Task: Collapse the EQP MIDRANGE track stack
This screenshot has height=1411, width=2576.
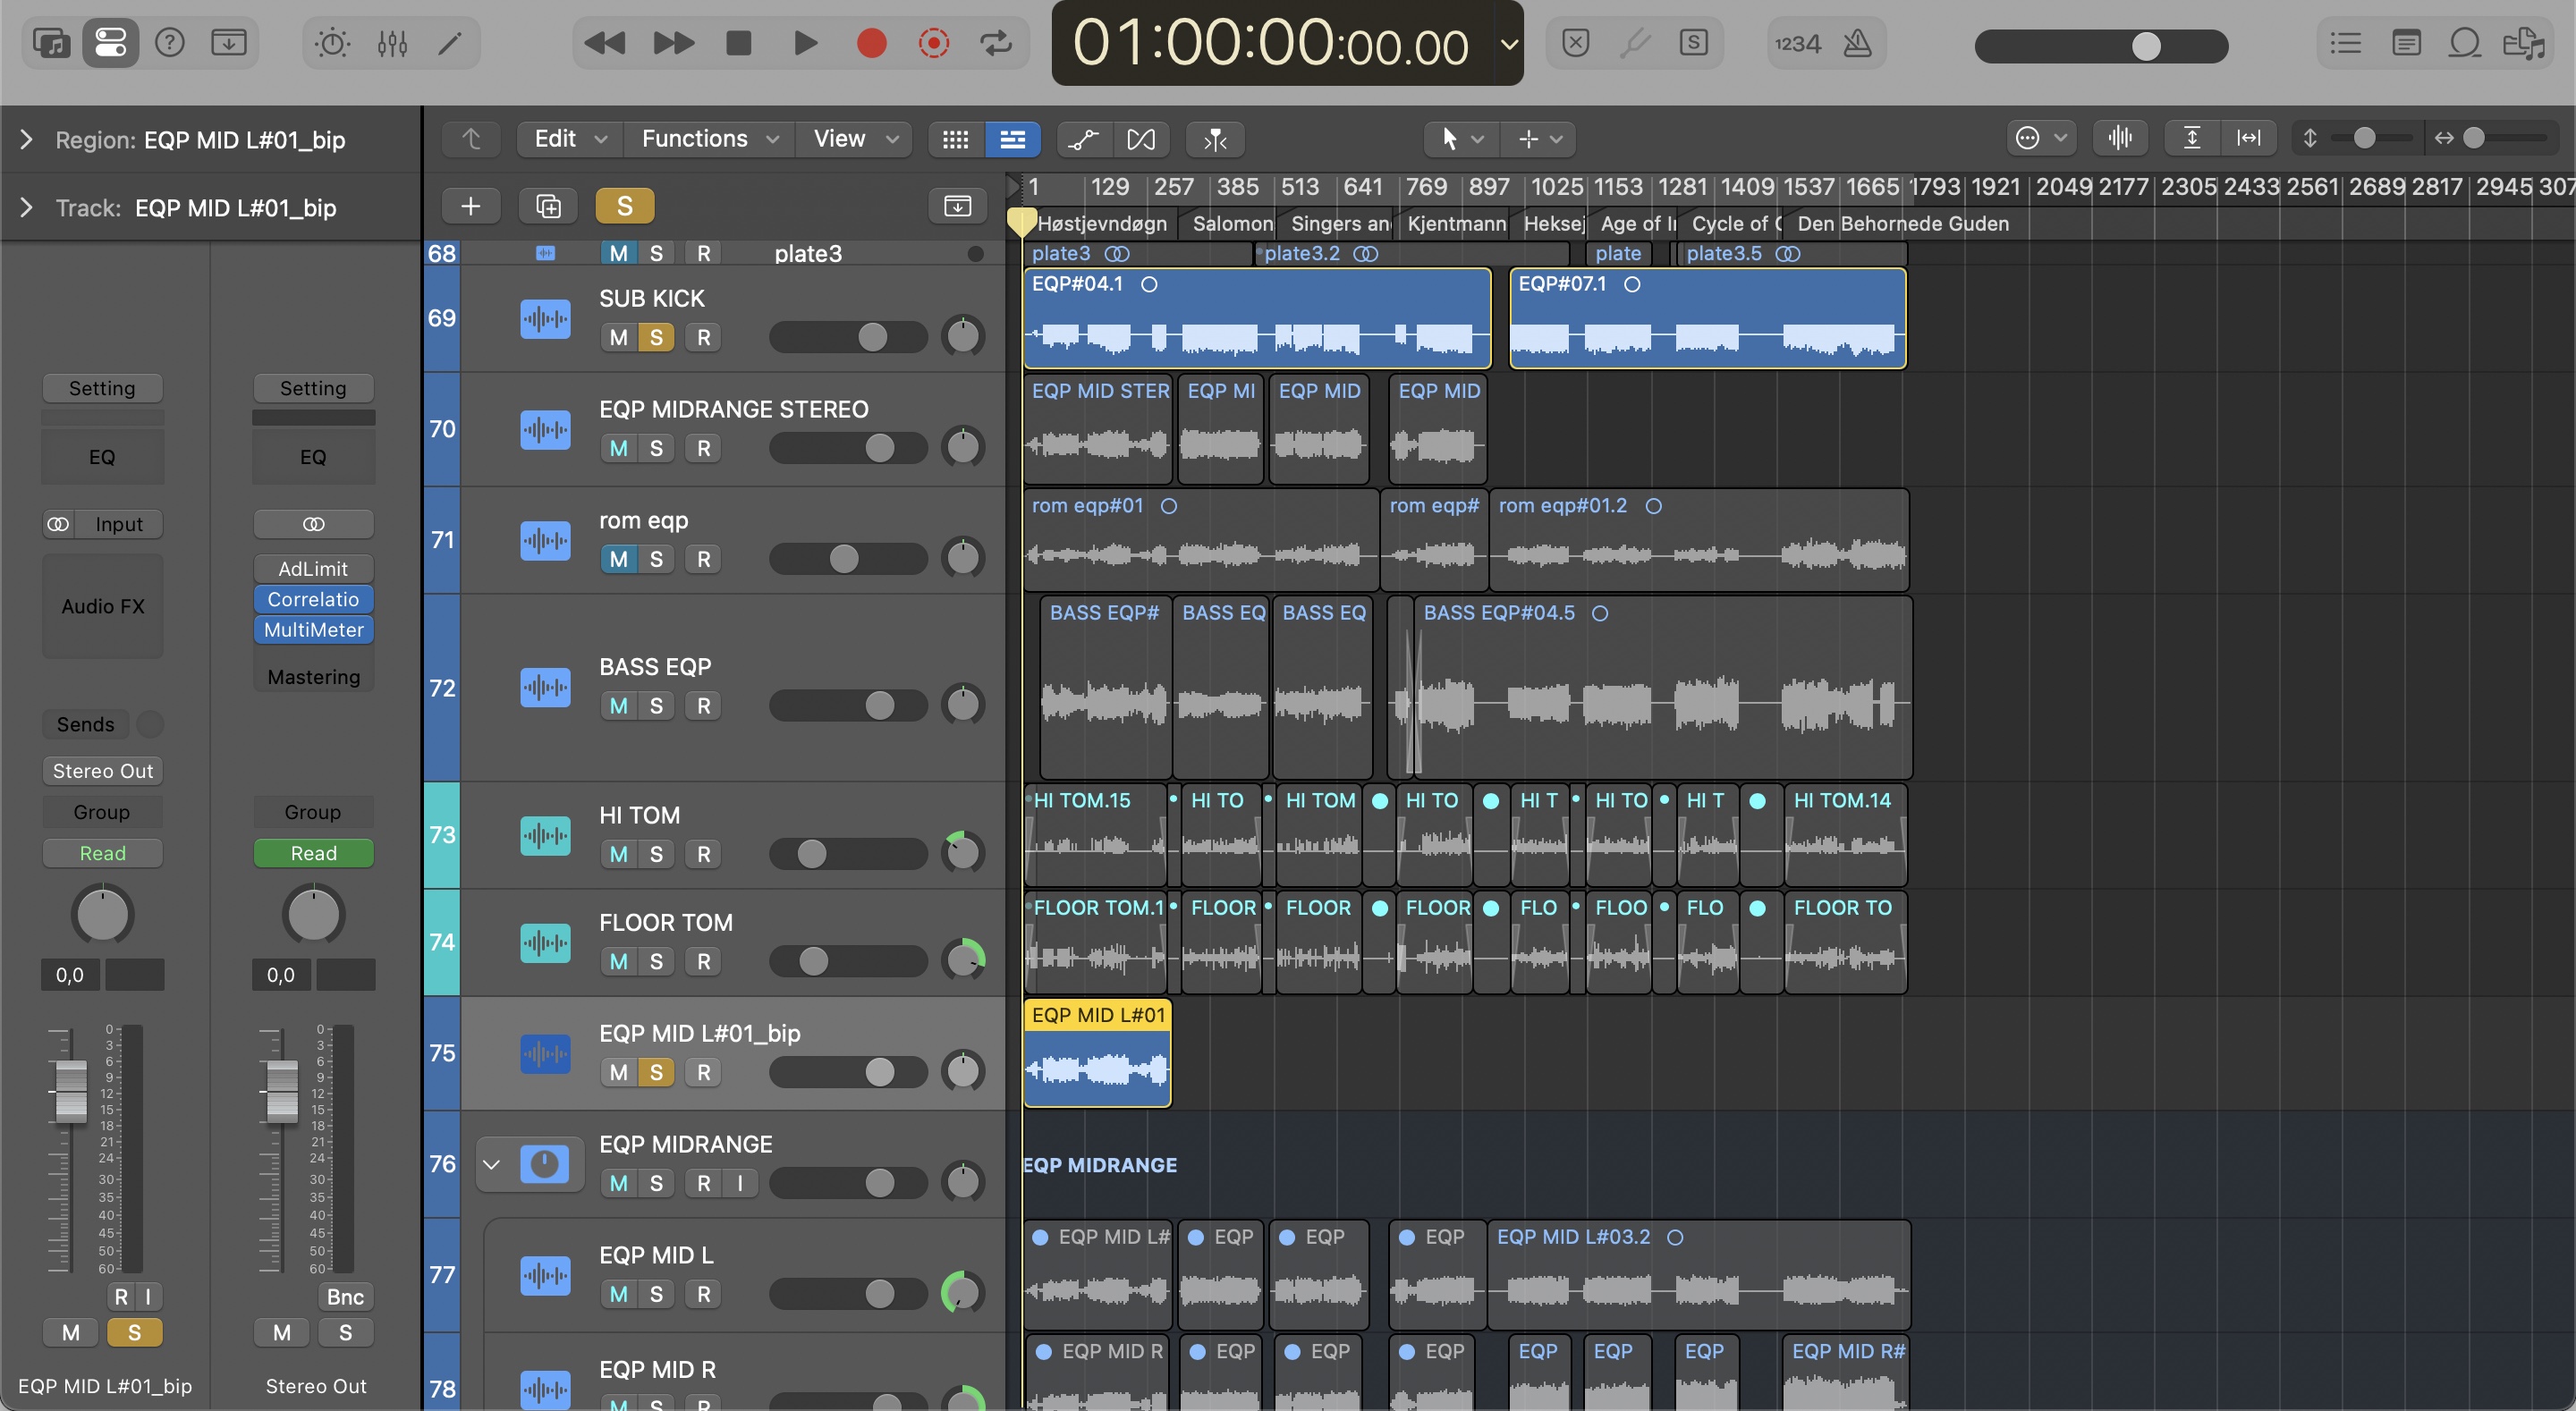Action: [x=491, y=1164]
